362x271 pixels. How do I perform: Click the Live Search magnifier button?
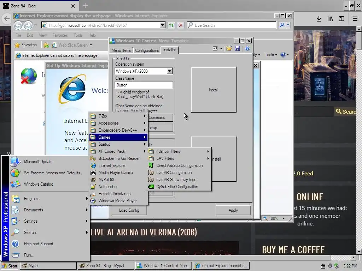point(282,25)
